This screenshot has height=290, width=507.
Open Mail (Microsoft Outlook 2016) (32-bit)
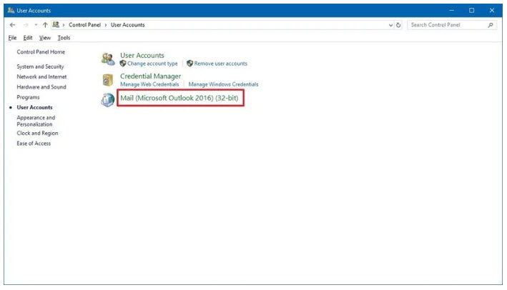[x=179, y=98]
